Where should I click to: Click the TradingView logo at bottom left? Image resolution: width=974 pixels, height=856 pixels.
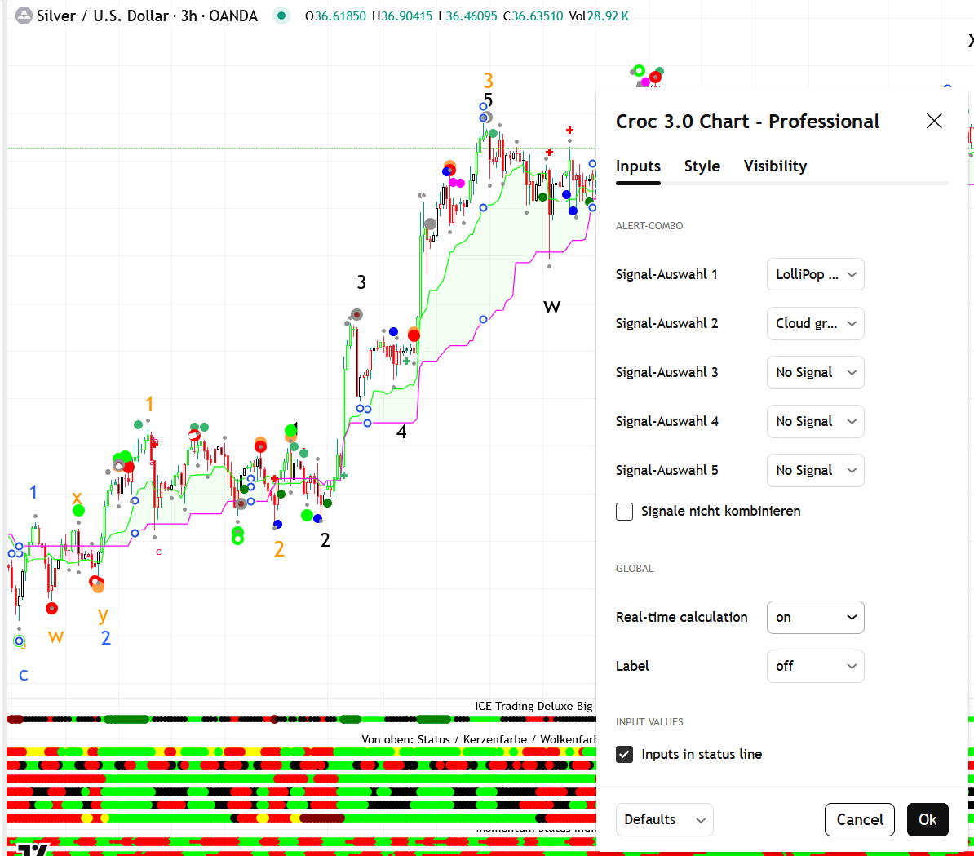coord(33,849)
